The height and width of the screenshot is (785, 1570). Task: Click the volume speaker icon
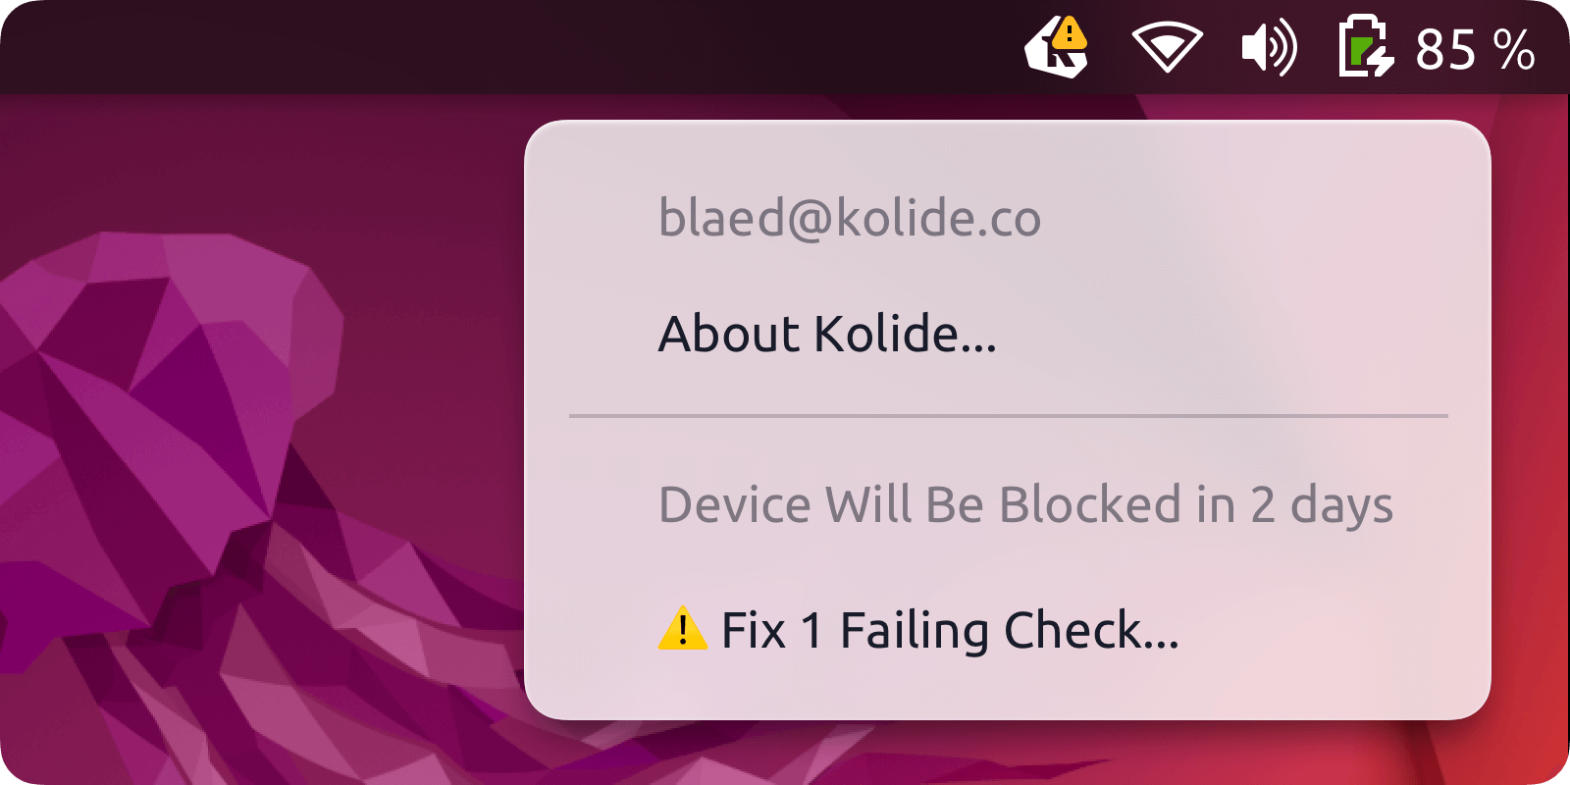[1256, 47]
